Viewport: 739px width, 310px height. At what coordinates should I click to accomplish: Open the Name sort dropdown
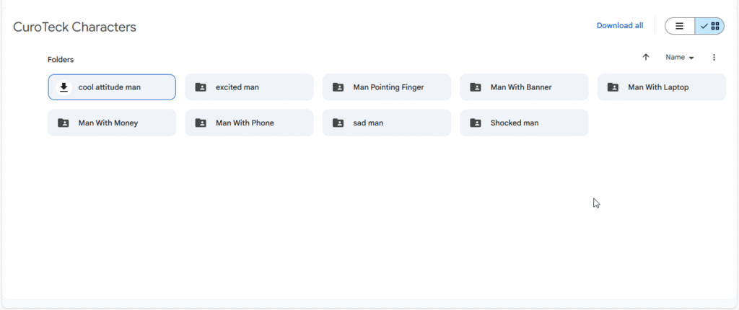680,57
